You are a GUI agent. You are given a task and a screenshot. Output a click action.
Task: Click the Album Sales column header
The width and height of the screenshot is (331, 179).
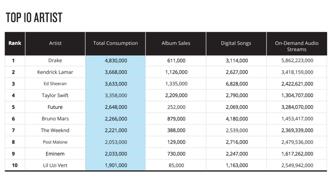click(x=175, y=43)
